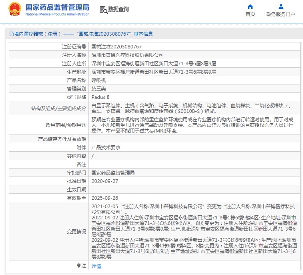
Task: Click the 产品名称 label
Action: pyautogui.click(x=76, y=80)
